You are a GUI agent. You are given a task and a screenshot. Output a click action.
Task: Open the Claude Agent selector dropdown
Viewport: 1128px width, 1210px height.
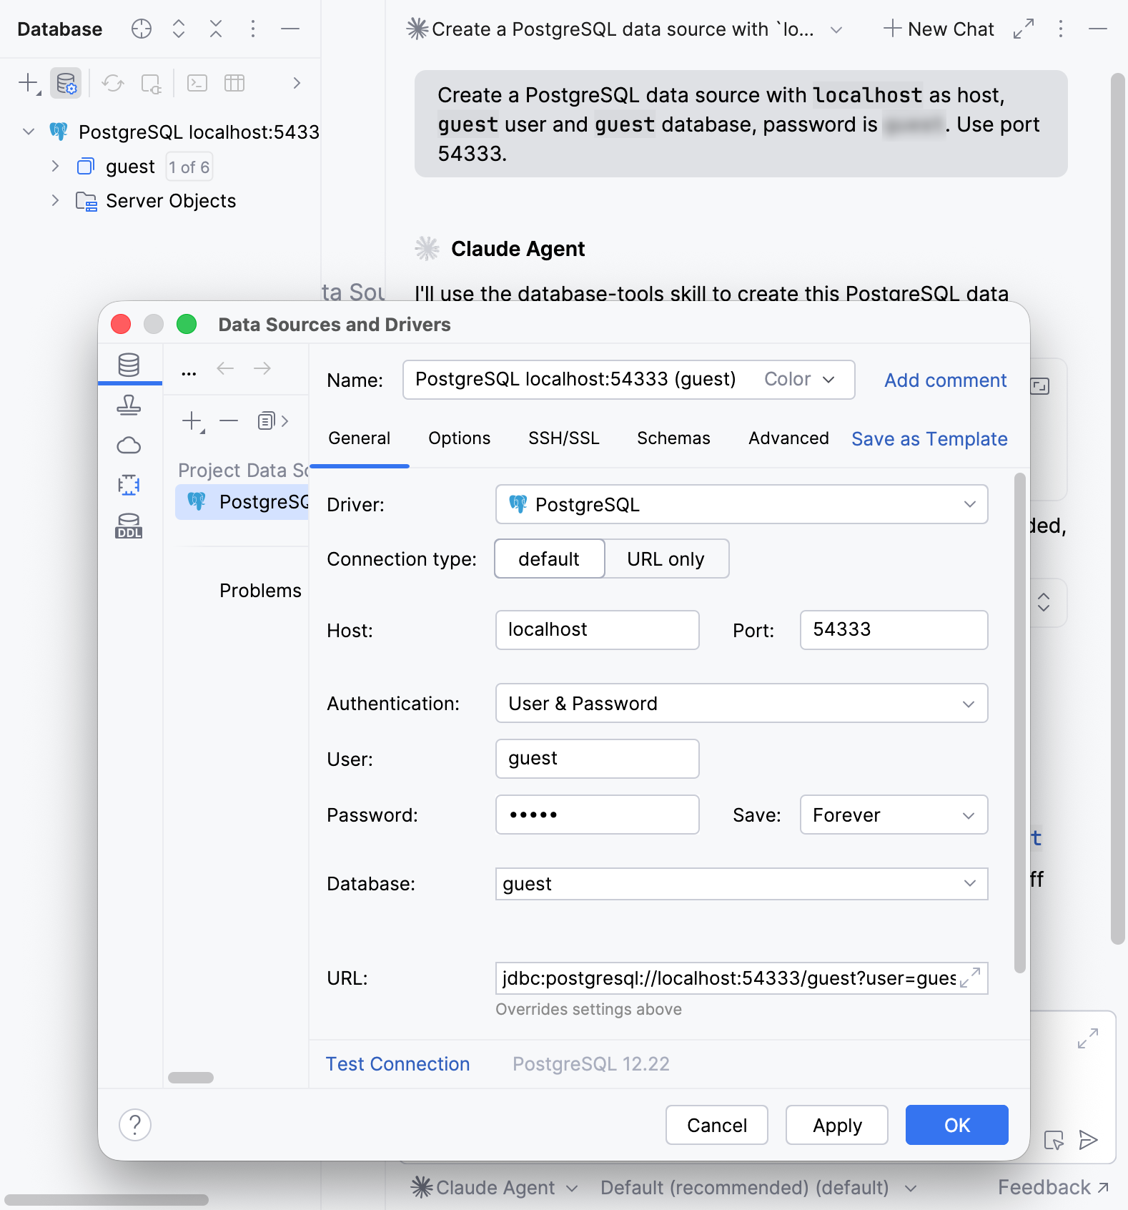pos(494,1188)
